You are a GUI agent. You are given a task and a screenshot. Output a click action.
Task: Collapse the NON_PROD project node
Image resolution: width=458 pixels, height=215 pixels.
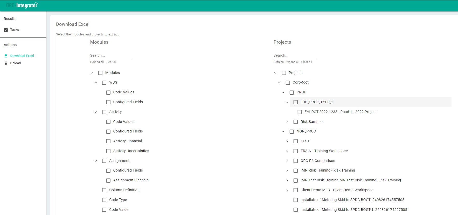point(283,131)
